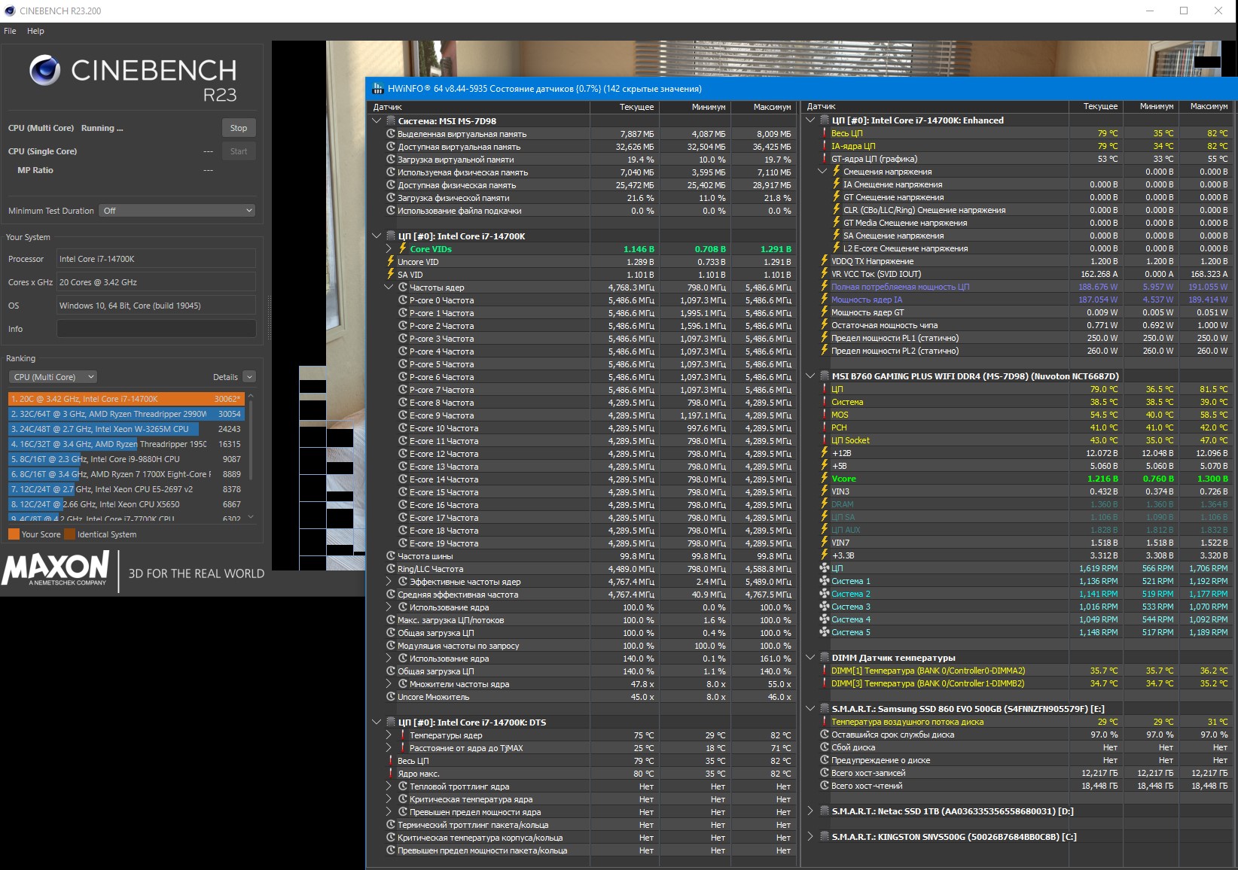Click the Start button for CPU Single Core
The image size is (1238, 870).
[239, 151]
